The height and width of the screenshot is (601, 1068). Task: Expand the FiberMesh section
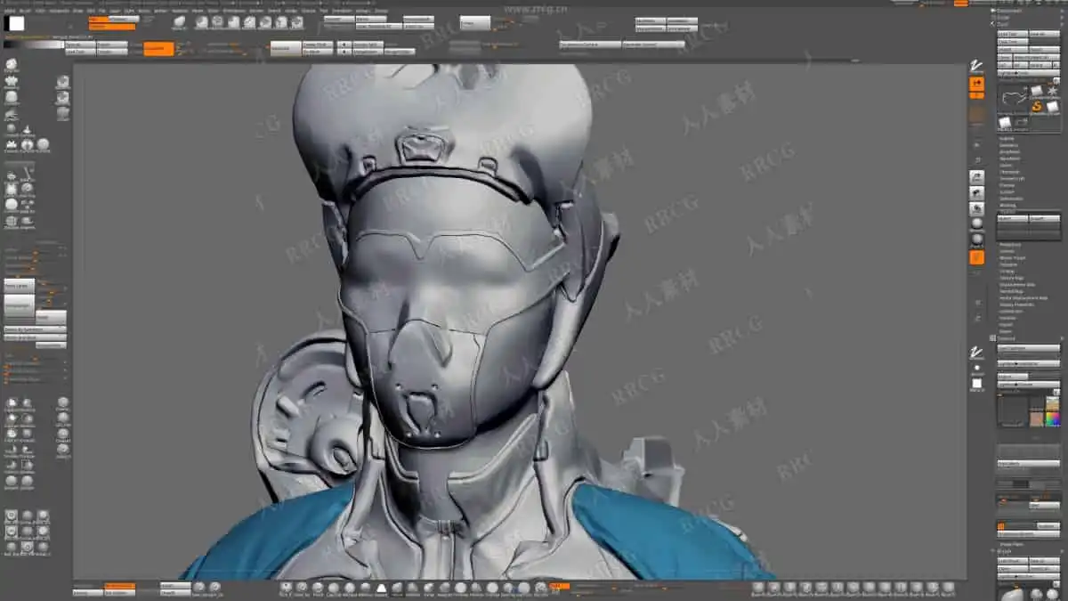pyautogui.click(x=1008, y=171)
